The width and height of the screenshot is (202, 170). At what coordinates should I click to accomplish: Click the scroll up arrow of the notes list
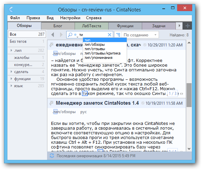(189, 43)
